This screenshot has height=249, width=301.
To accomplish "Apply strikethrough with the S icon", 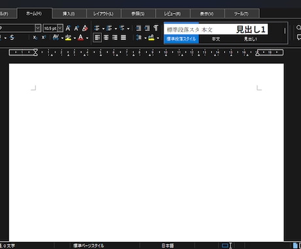I will click(12, 37).
